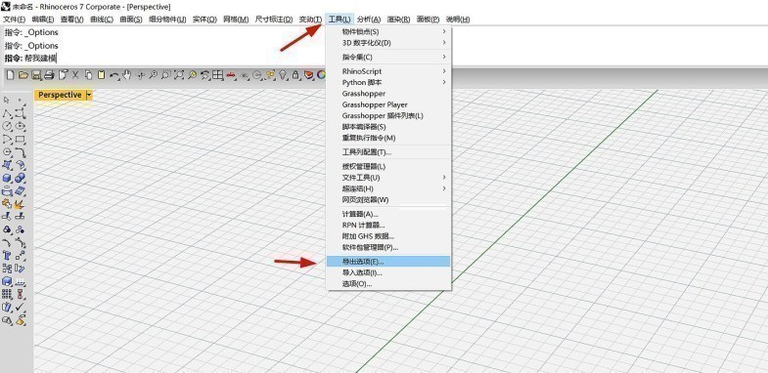768x373 pixels.
Task: Select 网页浏览器(W) menu entry
Action: (x=388, y=200)
